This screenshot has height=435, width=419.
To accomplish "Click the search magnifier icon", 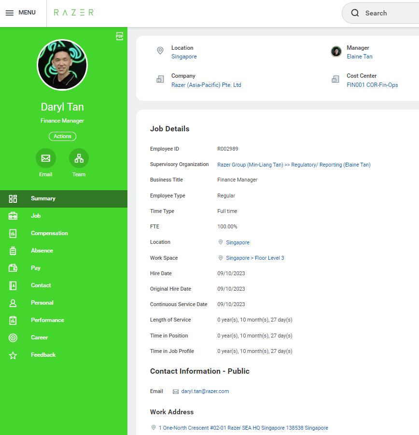I will (355, 13).
